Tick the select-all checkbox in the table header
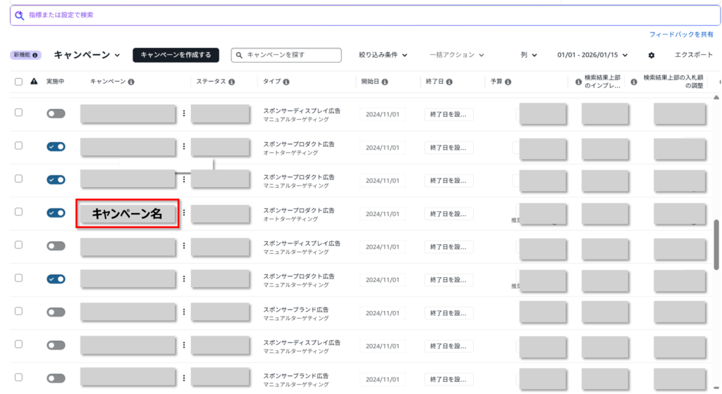Screen dimensions: 722x394 point(18,82)
